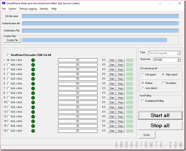Select the Full speed radio button
The width and height of the screenshot is (186, 151).
pos(143,75)
